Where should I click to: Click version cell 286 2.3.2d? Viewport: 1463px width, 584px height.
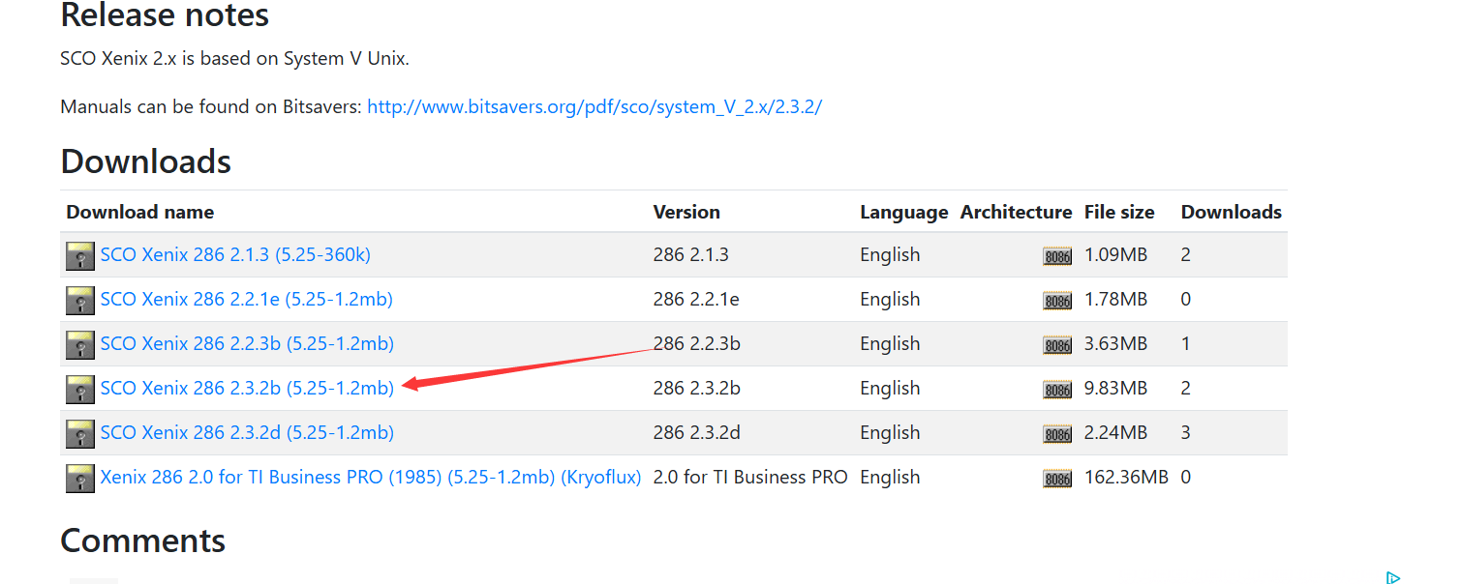click(x=697, y=433)
